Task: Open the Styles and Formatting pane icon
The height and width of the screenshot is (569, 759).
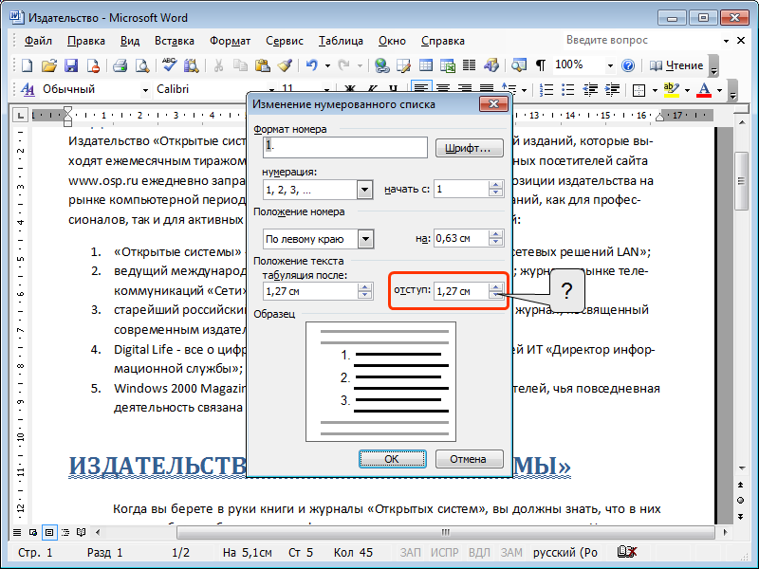Action: [x=28, y=89]
